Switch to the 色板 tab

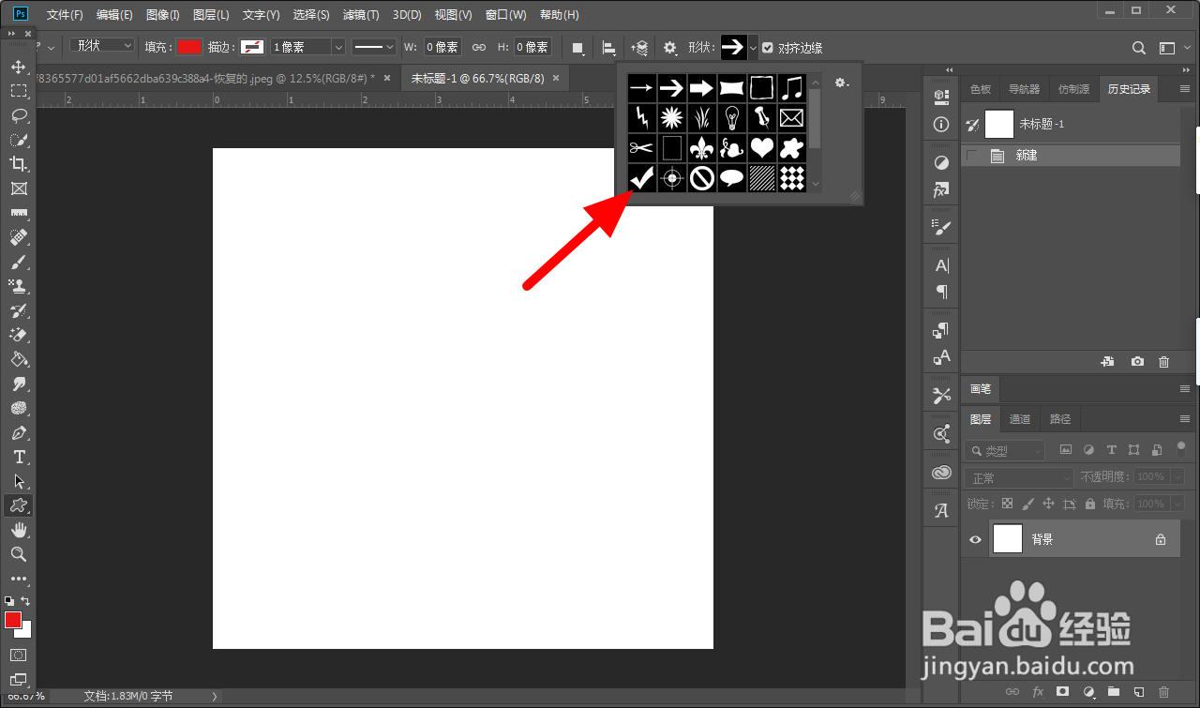tap(981, 89)
